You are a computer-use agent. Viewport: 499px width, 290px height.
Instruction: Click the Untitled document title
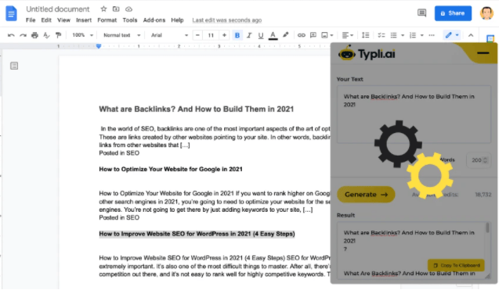(58, 9)
